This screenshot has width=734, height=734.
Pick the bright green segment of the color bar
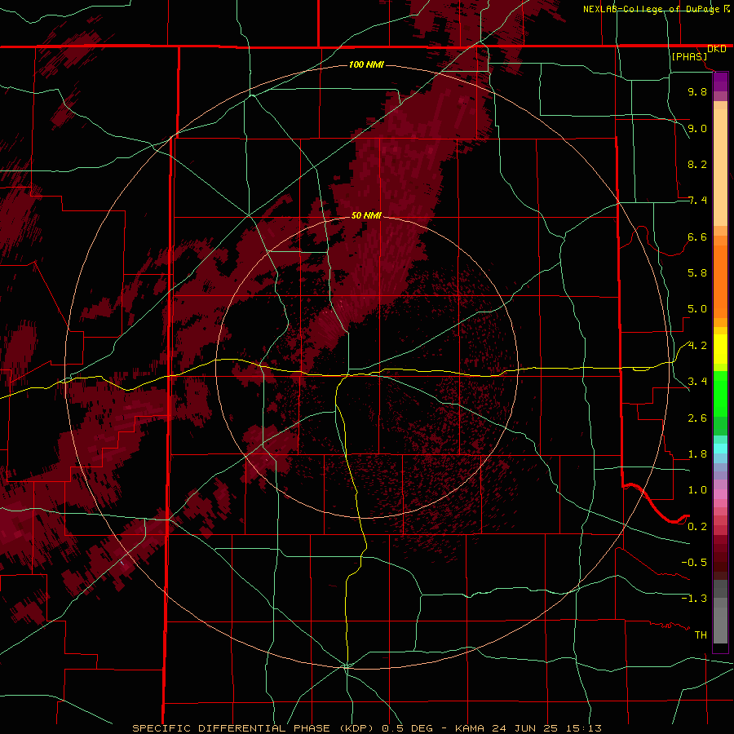(720, 393)
